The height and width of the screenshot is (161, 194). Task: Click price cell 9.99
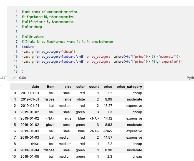point(109,99)
